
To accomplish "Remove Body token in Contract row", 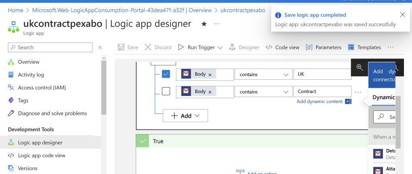I will pos(210,92).
